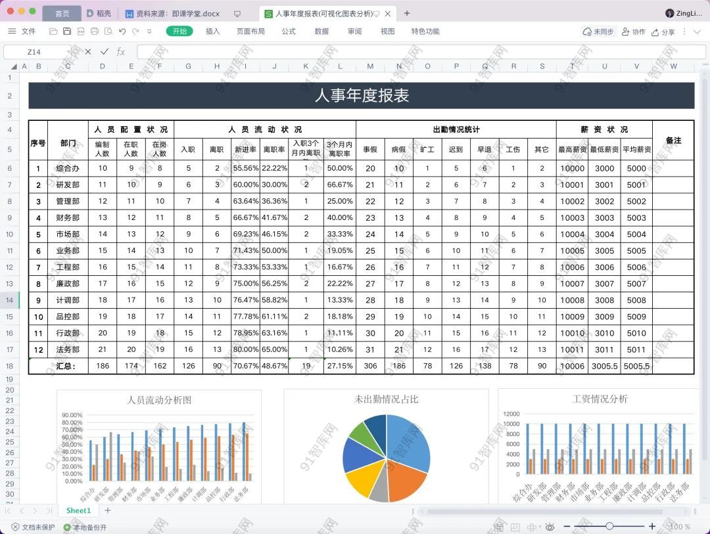This screenshot has height=534, width=710.
Task: Click the zoom in plus icon
Action: [x=652, y=526]
